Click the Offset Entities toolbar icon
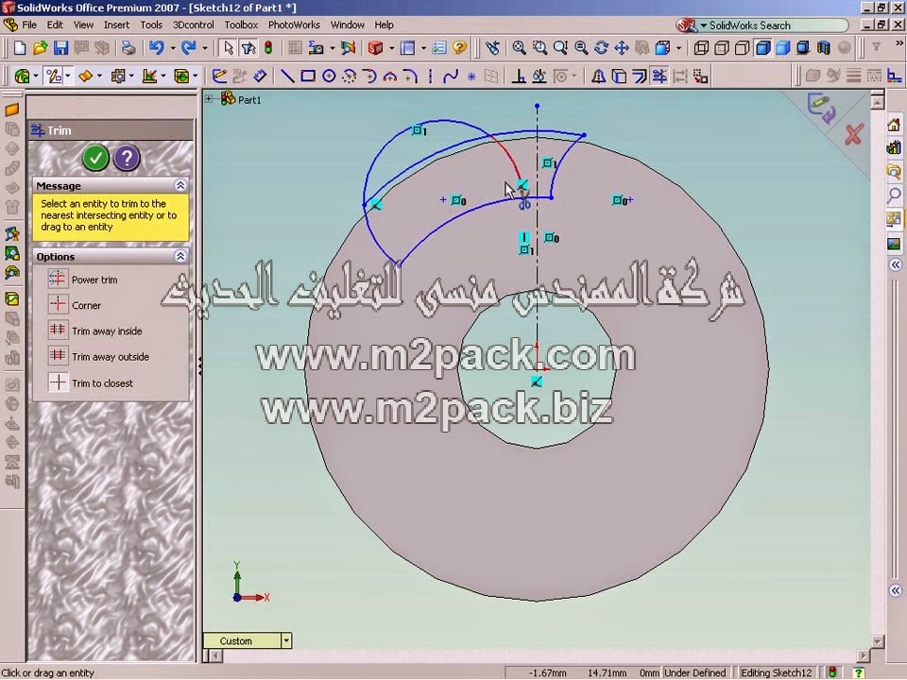 640,76
